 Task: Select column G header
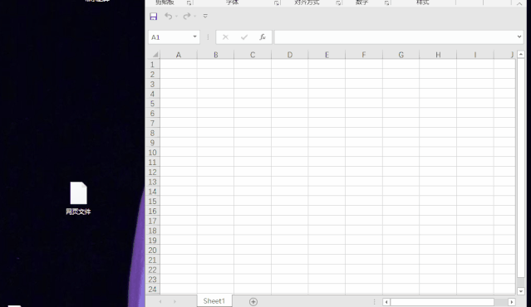401,55
